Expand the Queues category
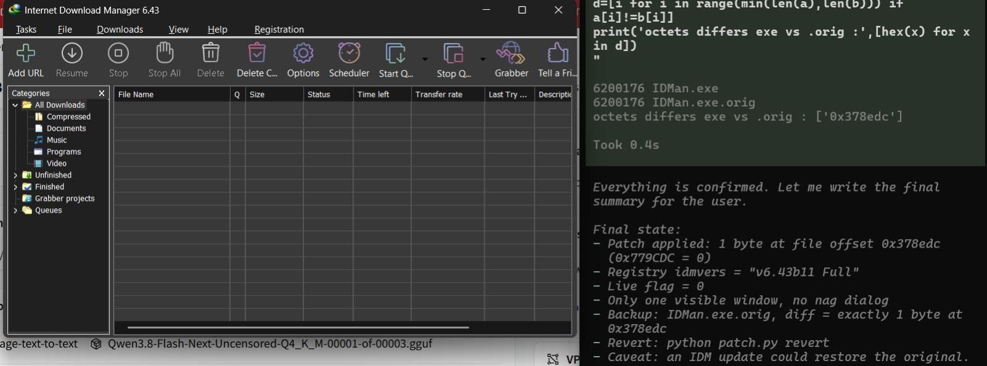 (15, 211)
